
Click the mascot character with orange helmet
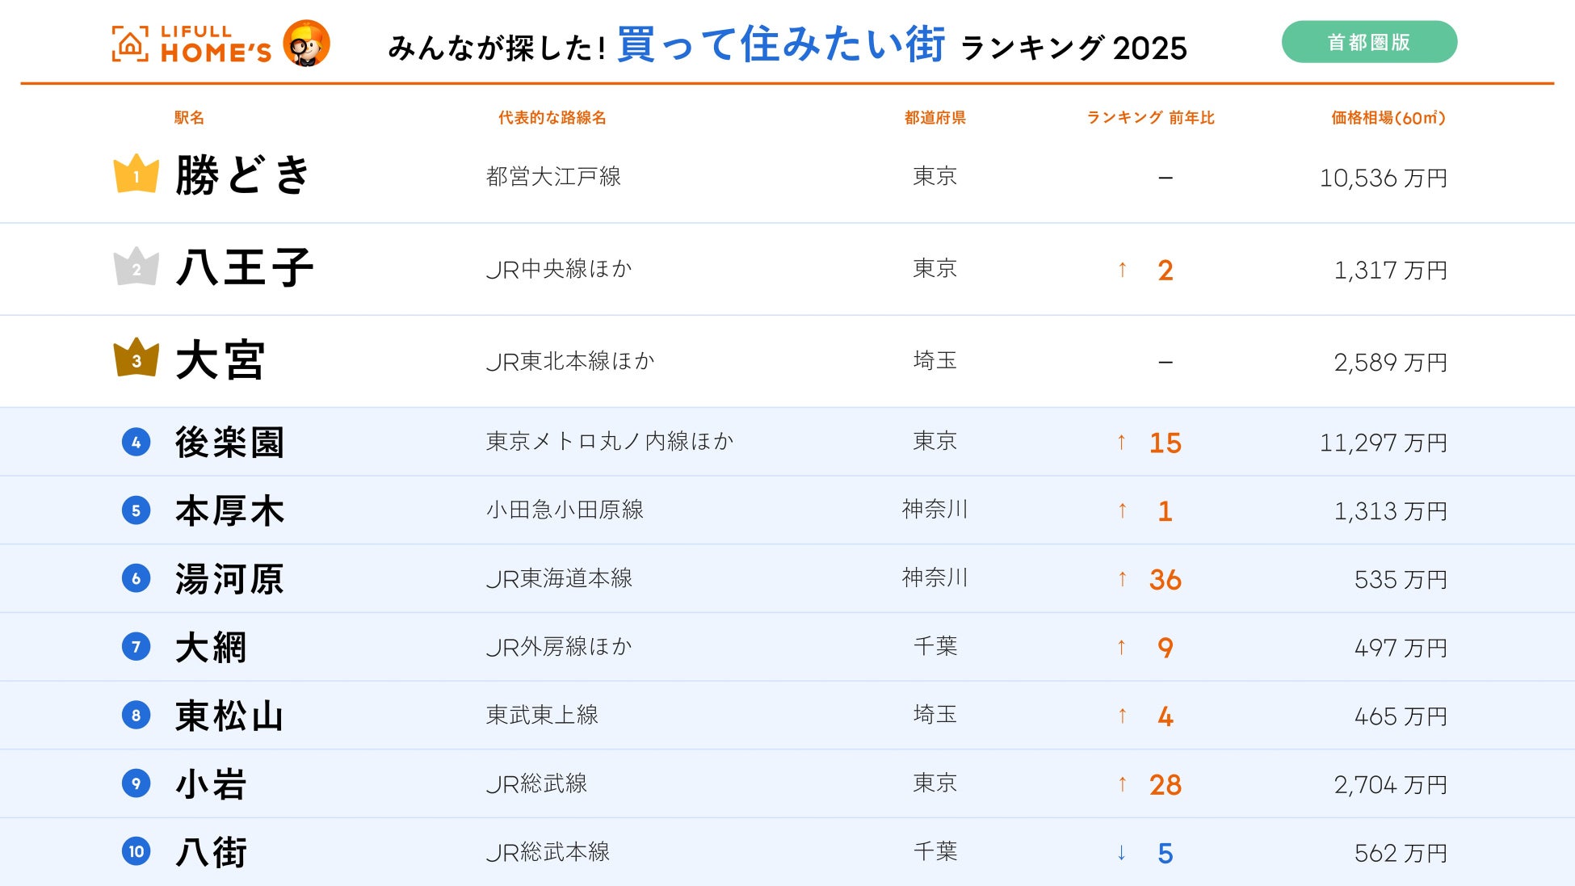pyautogui.click(x=307, y=43)
